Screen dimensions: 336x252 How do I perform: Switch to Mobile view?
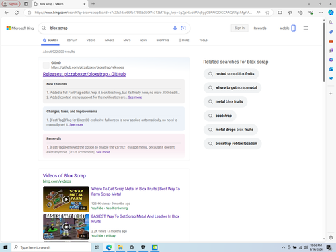point(288,28)
